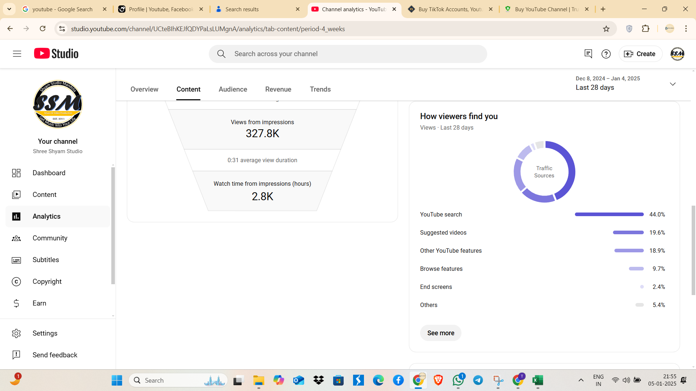The height and width of the screenshot is (391, 696).
Task: Switch to the Audience analytics tab
Action: click(x=233, y=89)
